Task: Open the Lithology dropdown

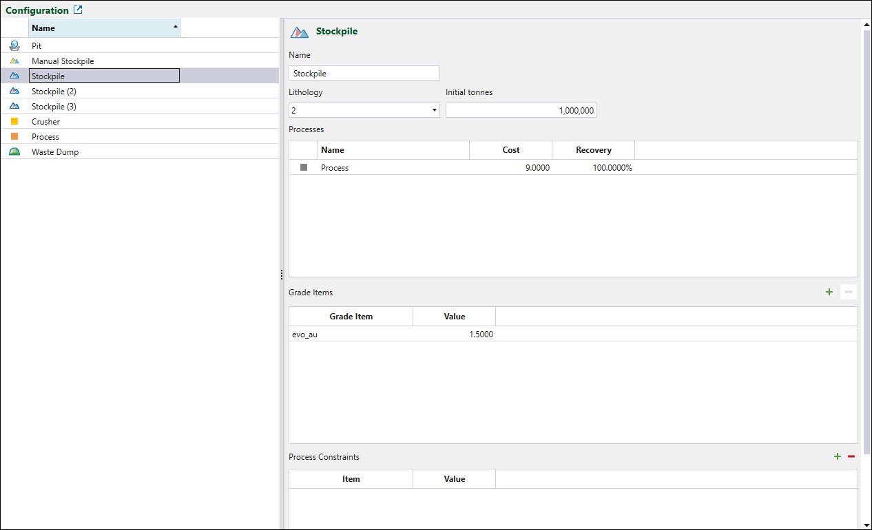Action: (x=434, y=110)
